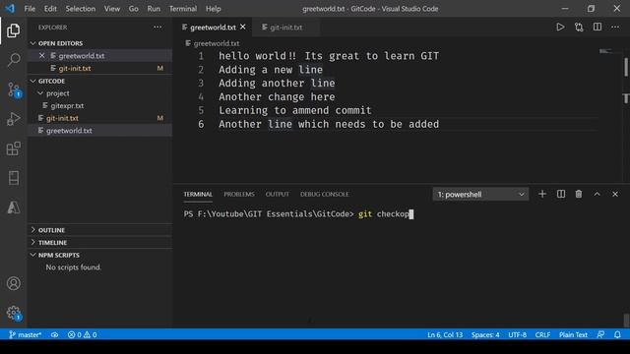
Task: Click the editor minimap preview
Action: coord(609,51)
